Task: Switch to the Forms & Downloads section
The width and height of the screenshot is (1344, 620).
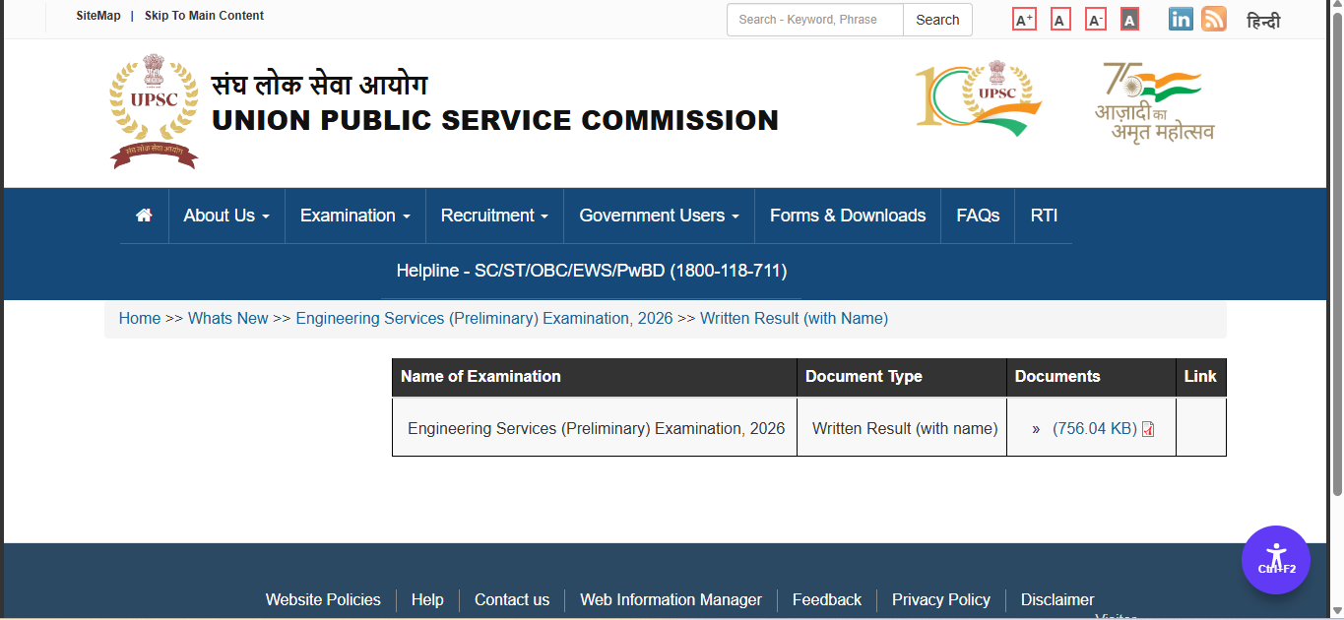Action: (x=847, y=215)
